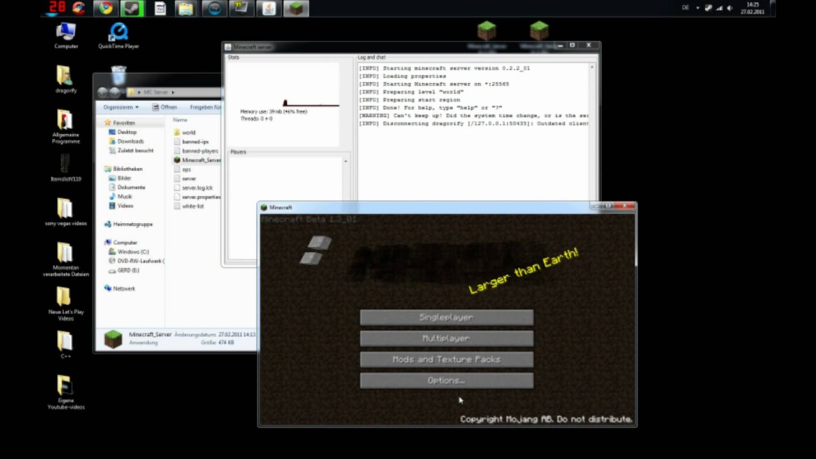Click the Explorer forward navigation button
Image resolution: width=816 pixels, height=459 pixels.
115,92
